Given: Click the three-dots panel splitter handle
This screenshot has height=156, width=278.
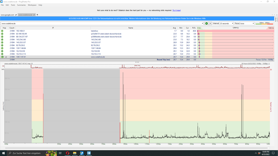Looking at the screenshot, I should coord(137,62).
